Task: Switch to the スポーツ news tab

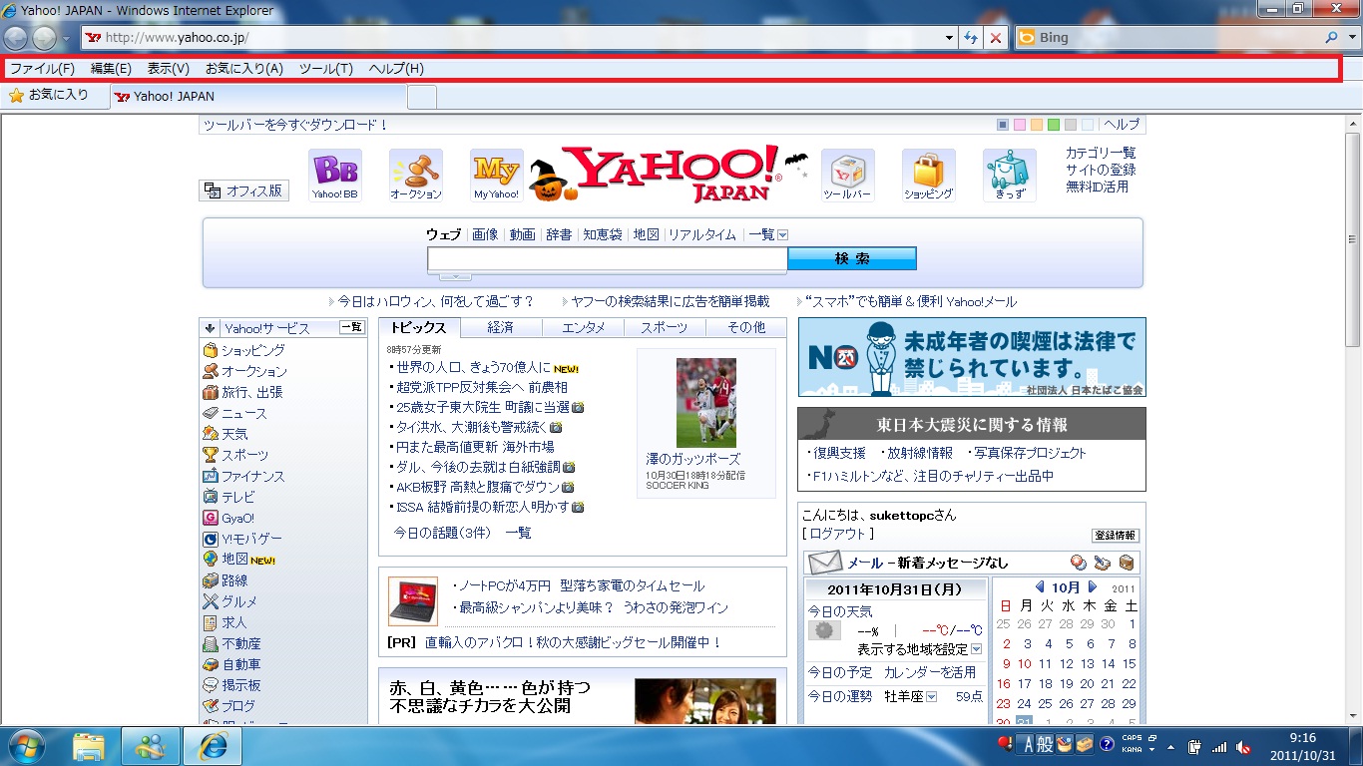Action: point(665,328)
